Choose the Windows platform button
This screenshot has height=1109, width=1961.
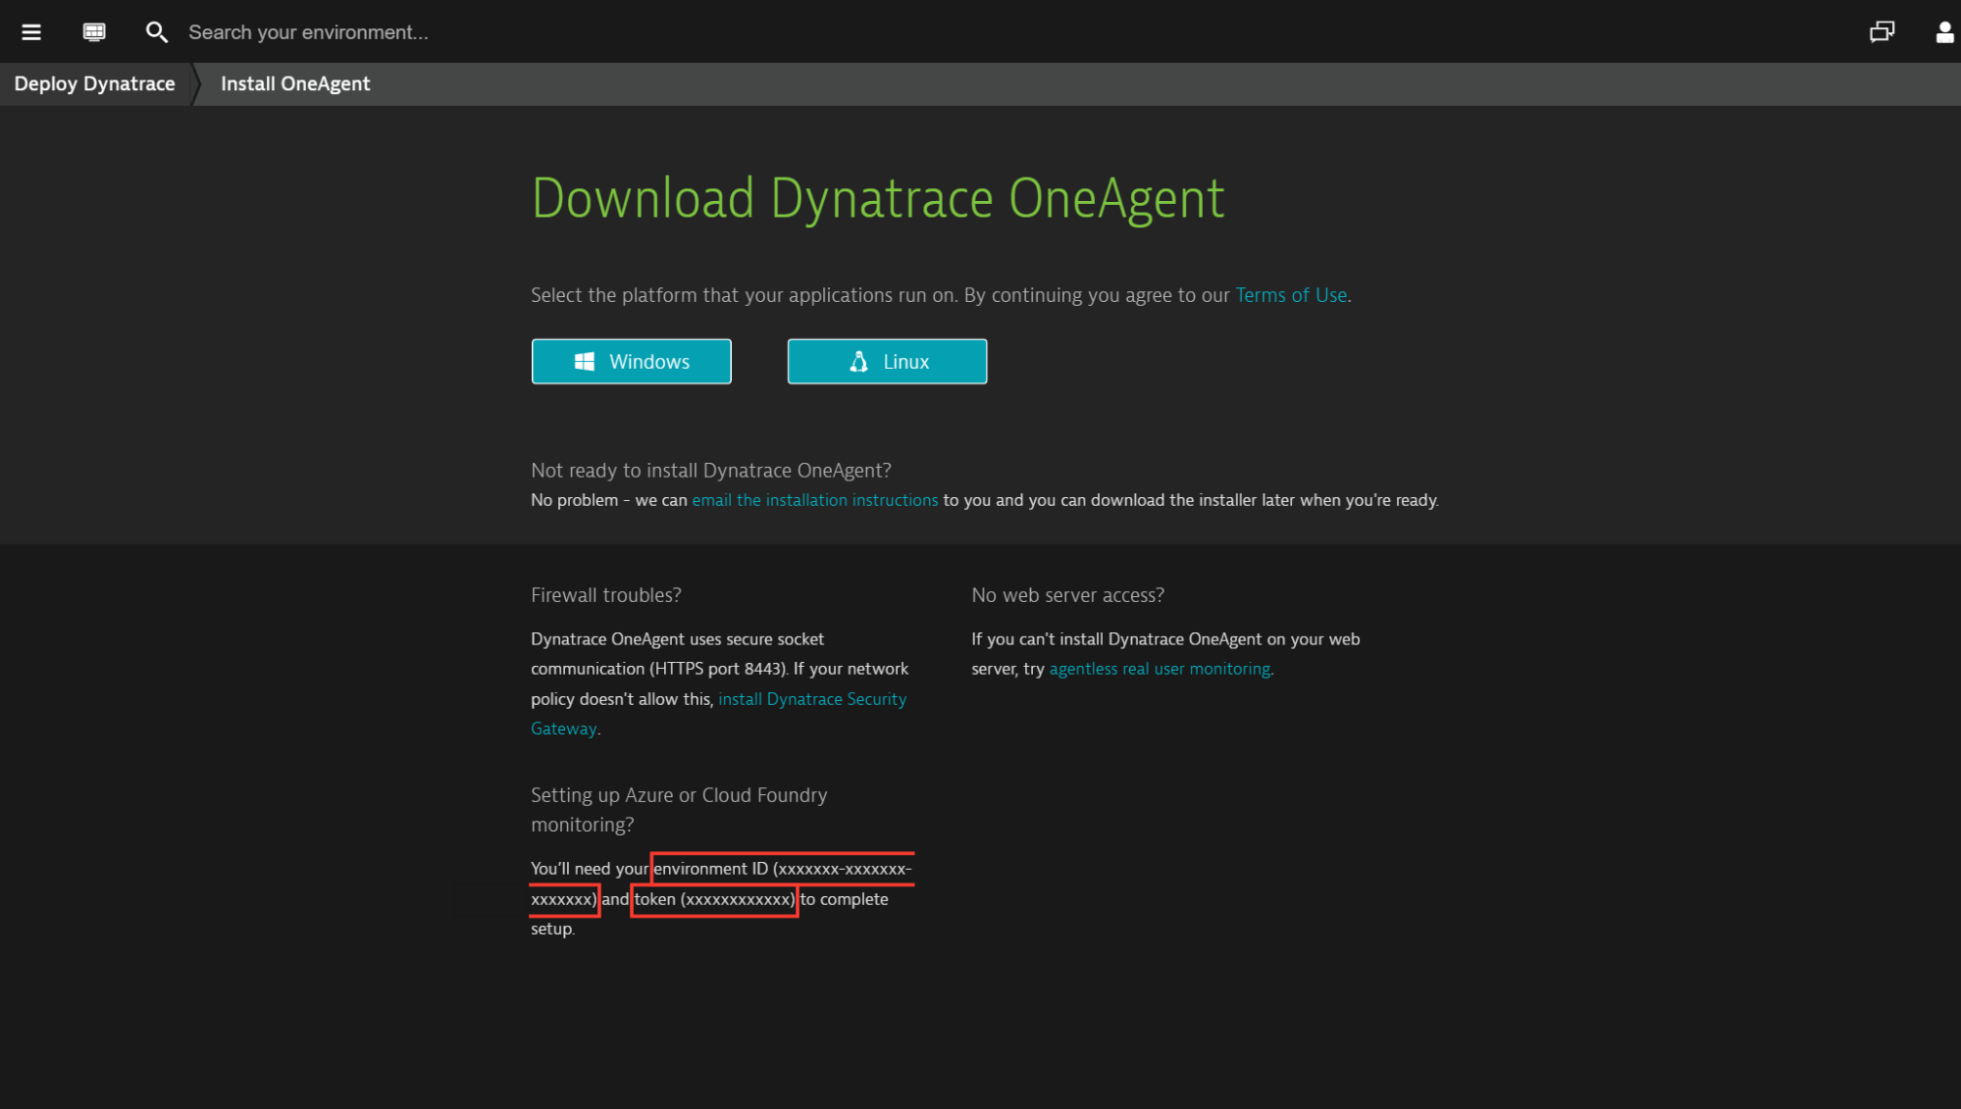(x=631, y=362)
